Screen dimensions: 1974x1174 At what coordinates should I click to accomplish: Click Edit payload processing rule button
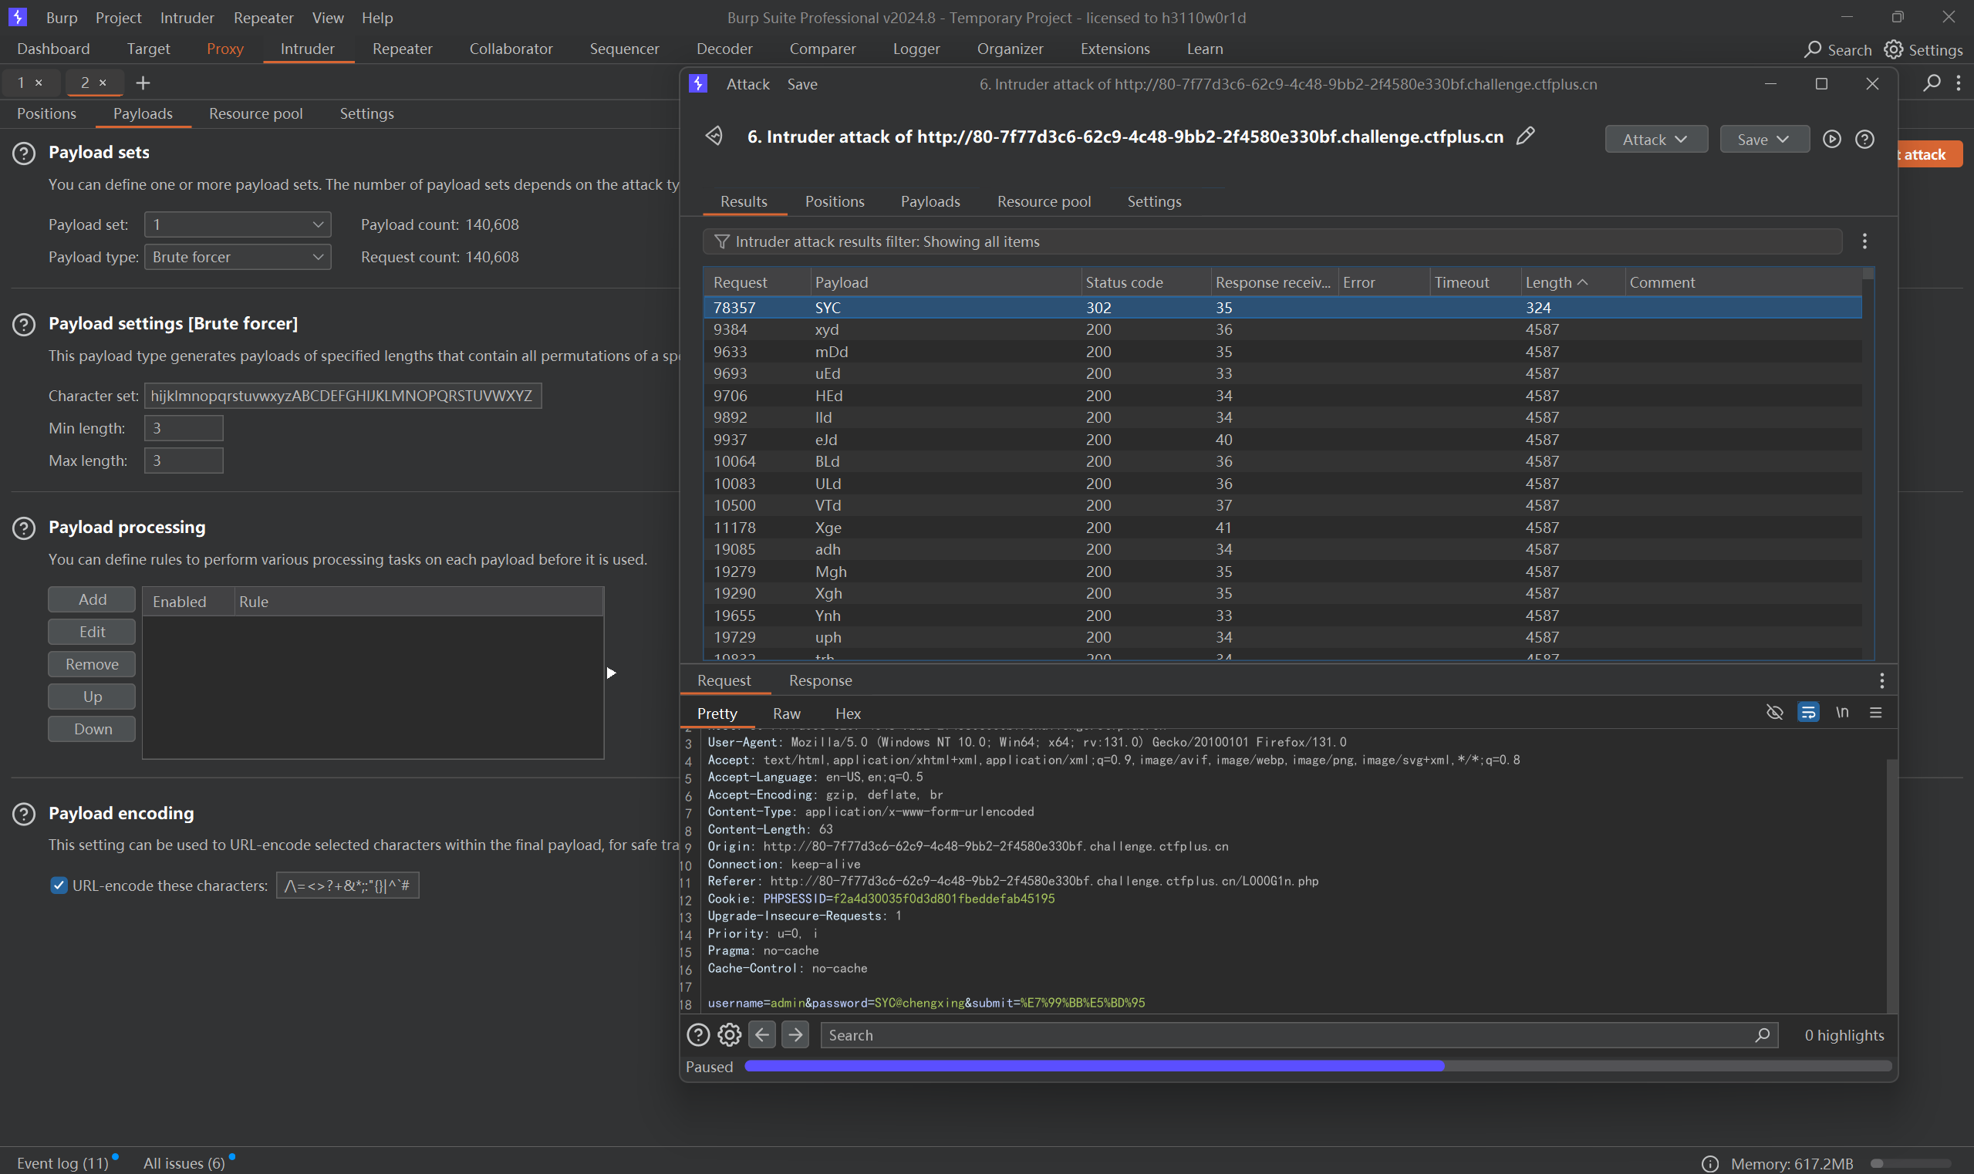(x=92, y=632)
